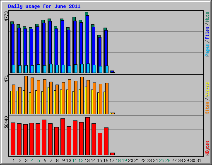Viewport: 212px width, 165px height.
Task: Click day '14' on the x-axis
Action: pyautogui.click(x=93, y=160)
